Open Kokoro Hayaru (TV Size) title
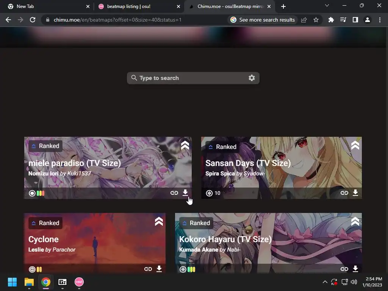 click(225, 239)
